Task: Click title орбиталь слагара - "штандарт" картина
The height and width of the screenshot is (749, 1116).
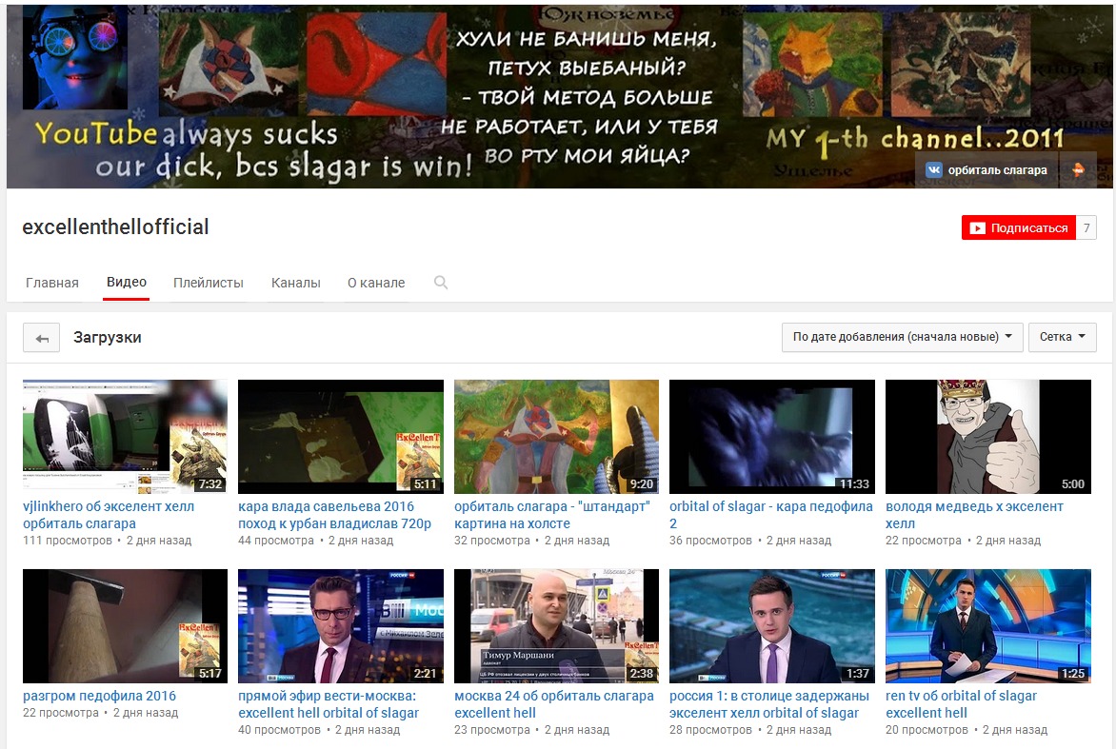Action: pyautogui.click(x=552, y=515)
